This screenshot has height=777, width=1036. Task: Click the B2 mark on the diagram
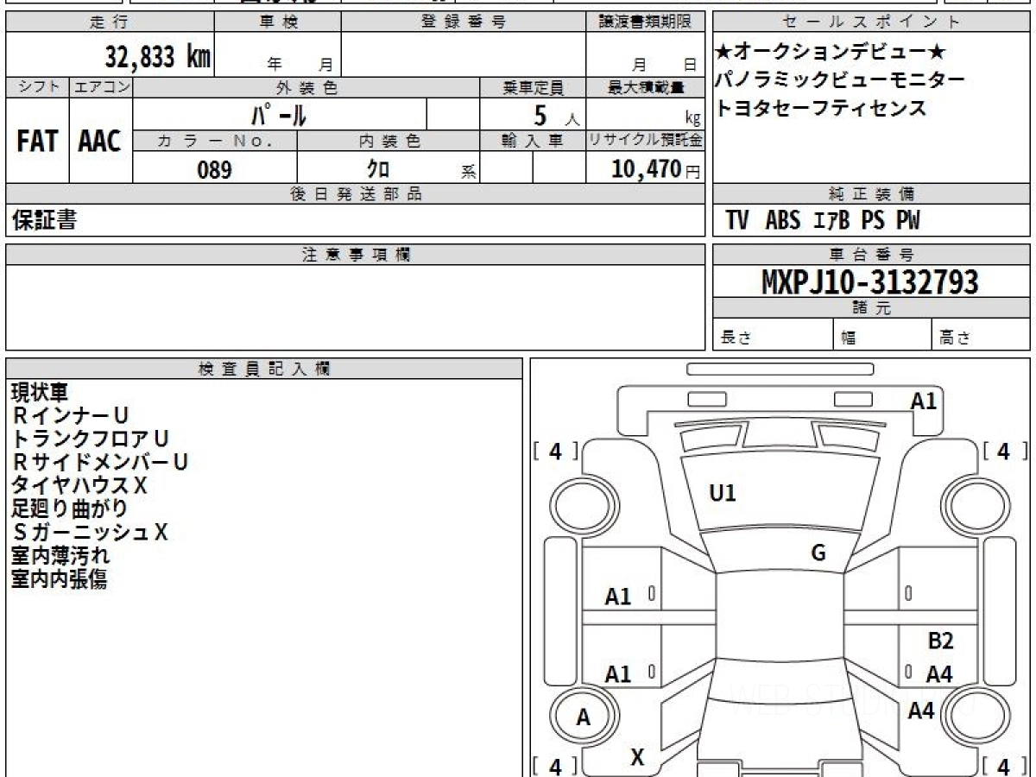[x=940, y=641]
